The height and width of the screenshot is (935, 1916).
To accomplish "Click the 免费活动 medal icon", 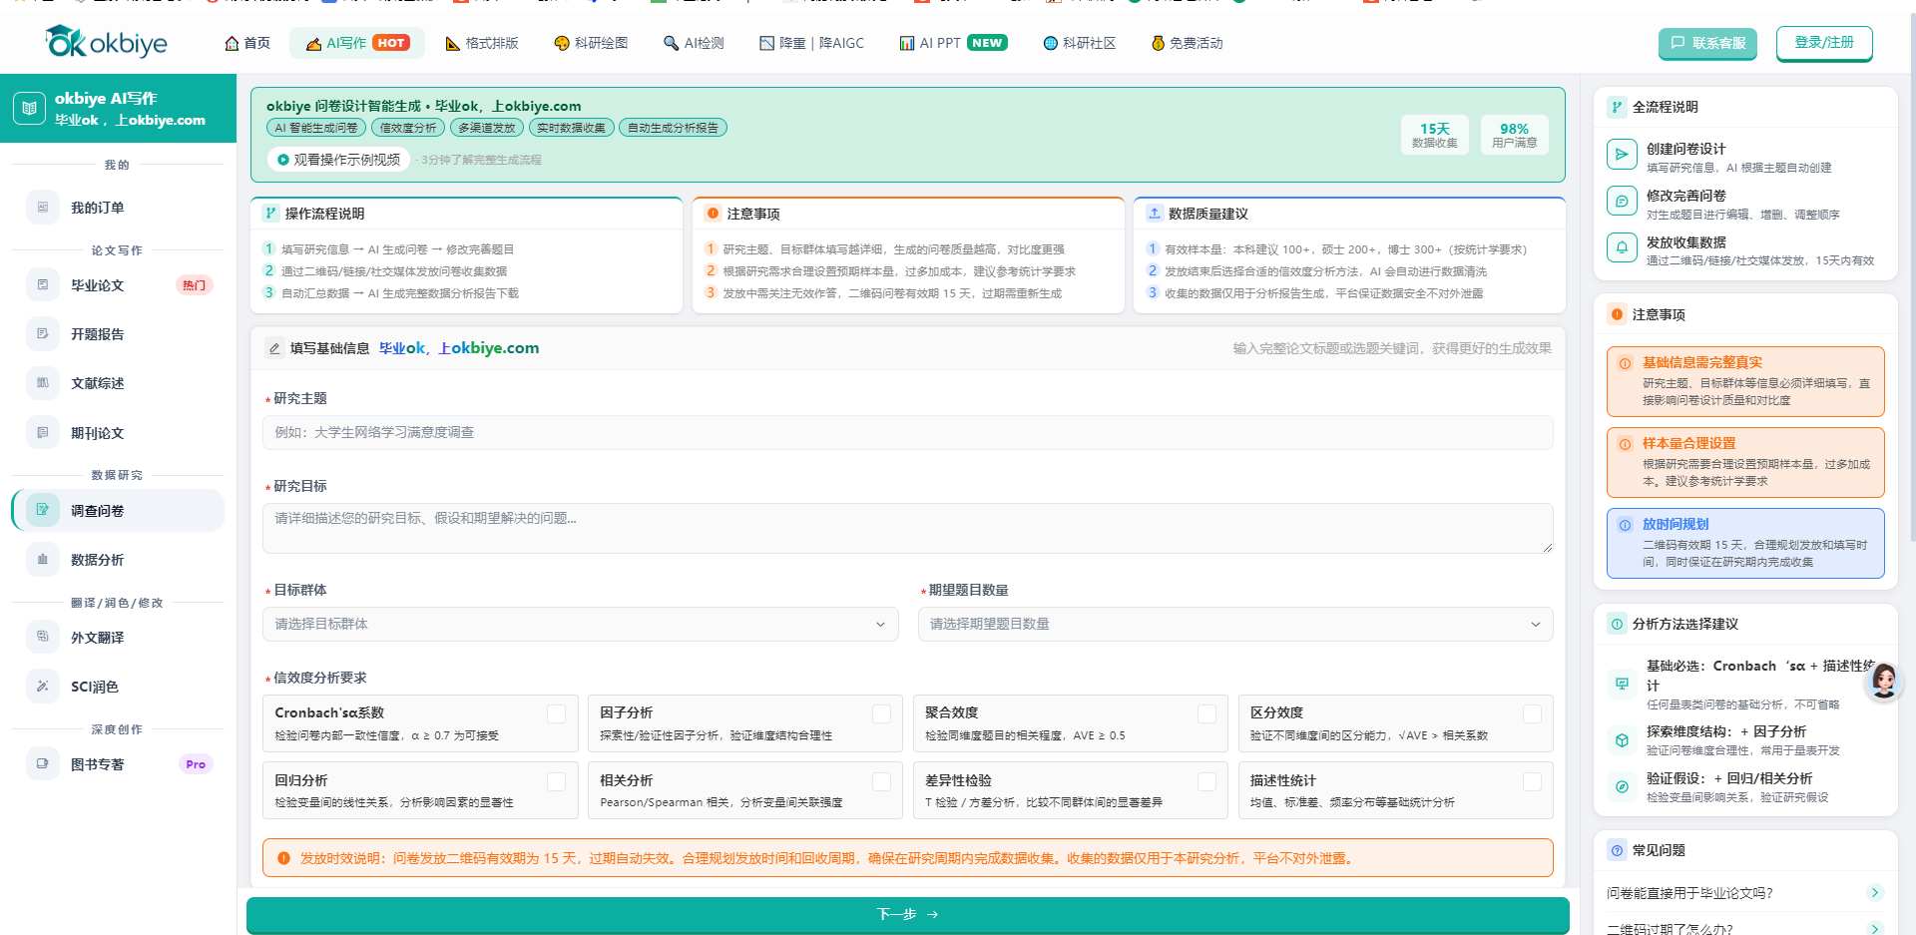I will click(x=1158, y=43).
